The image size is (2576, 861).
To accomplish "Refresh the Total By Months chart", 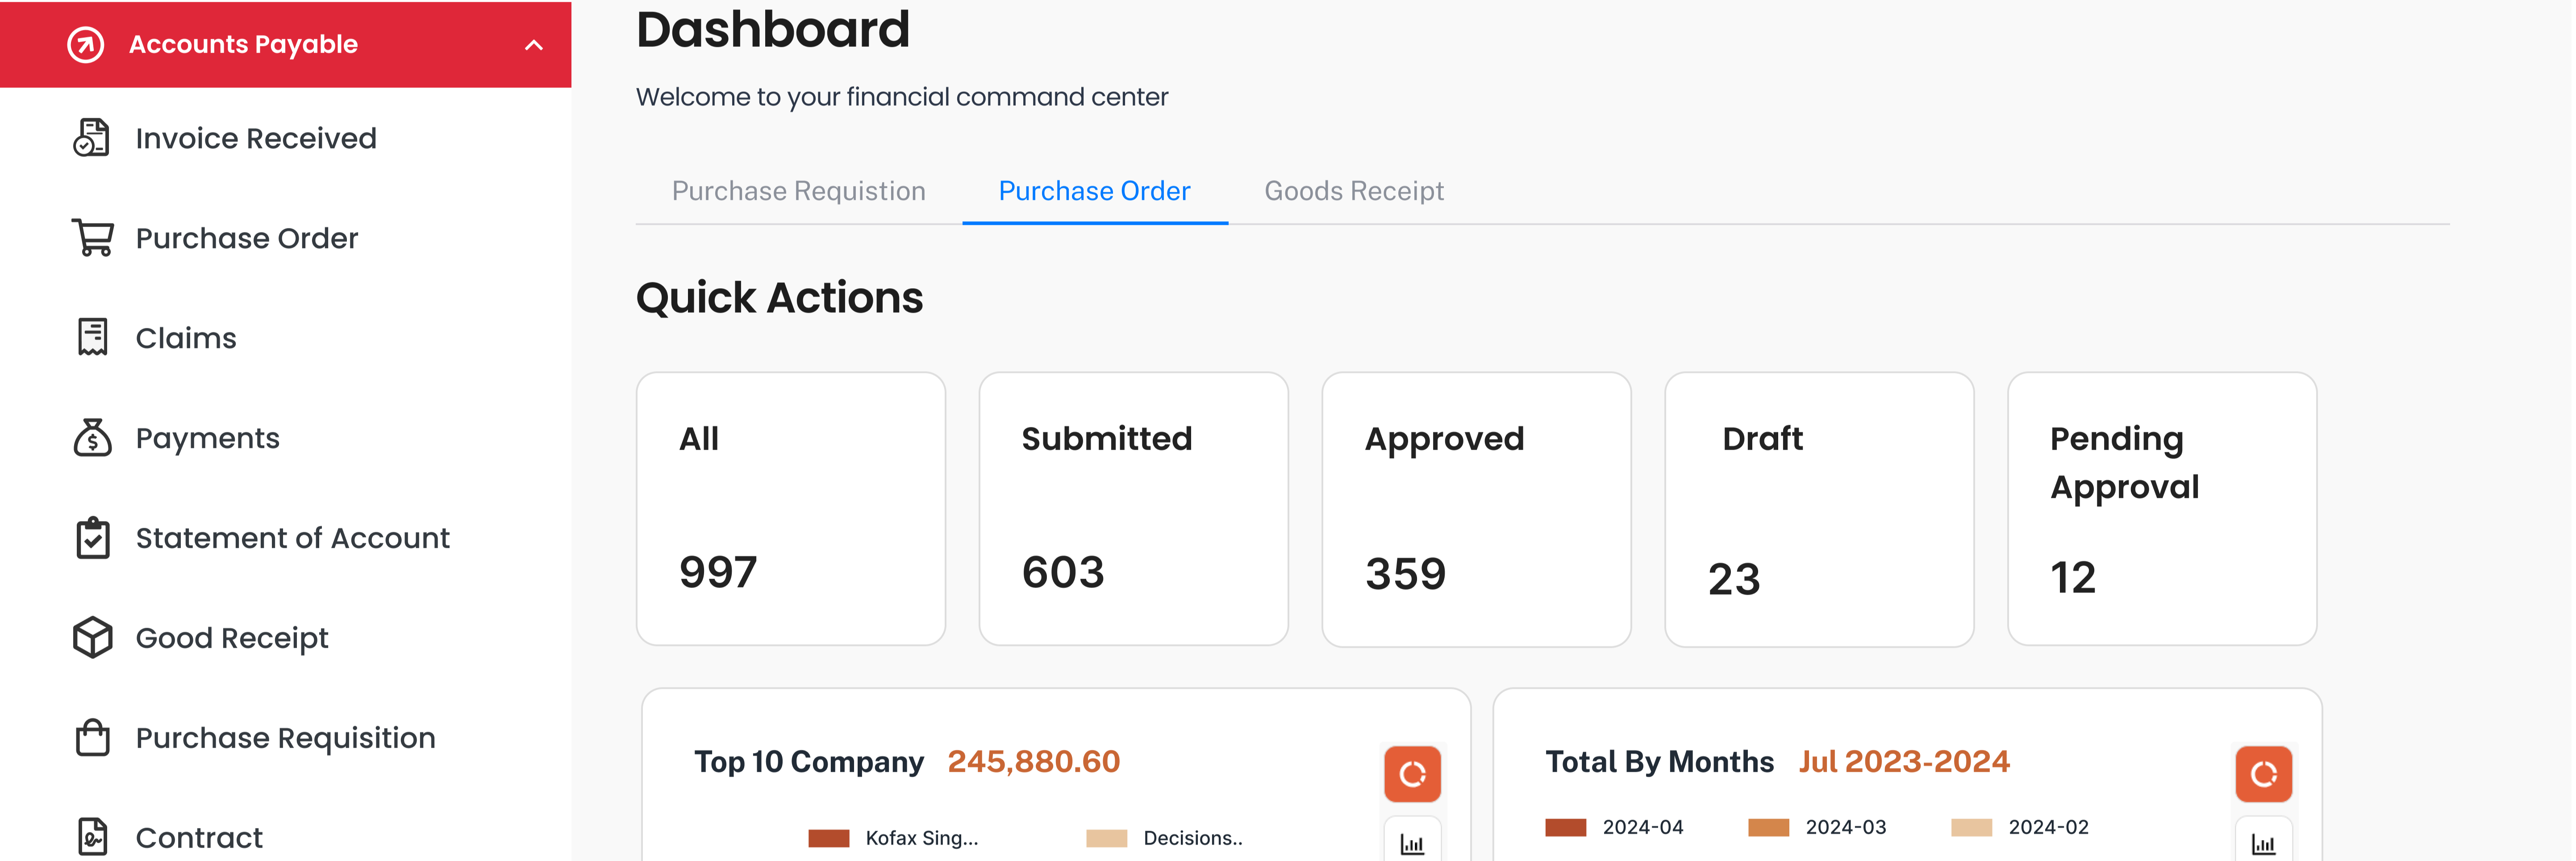I will pyautogui.click(x=2263, y=772).
